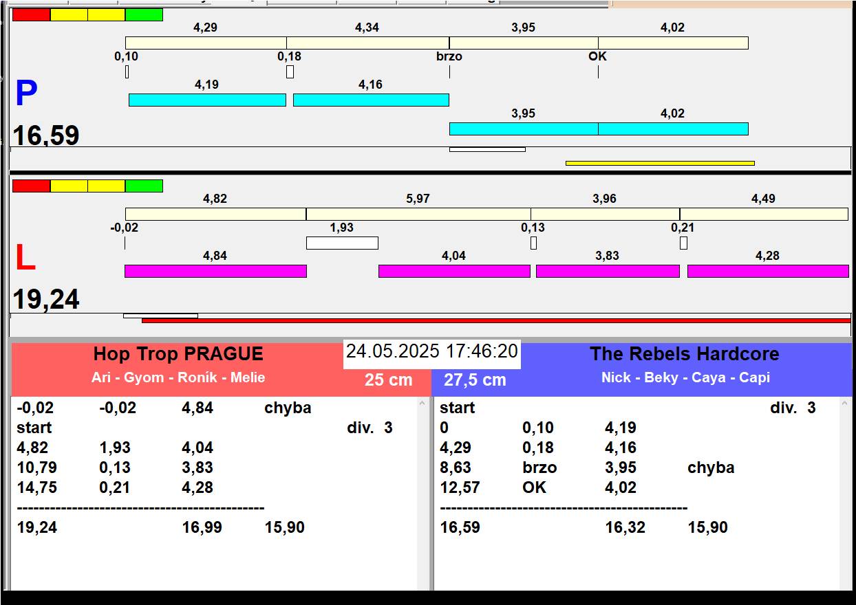This screenshot has height=605, width=856.
Task: Click the date and time 24.05.2025 17:46:20
Action: pos(431,351)
